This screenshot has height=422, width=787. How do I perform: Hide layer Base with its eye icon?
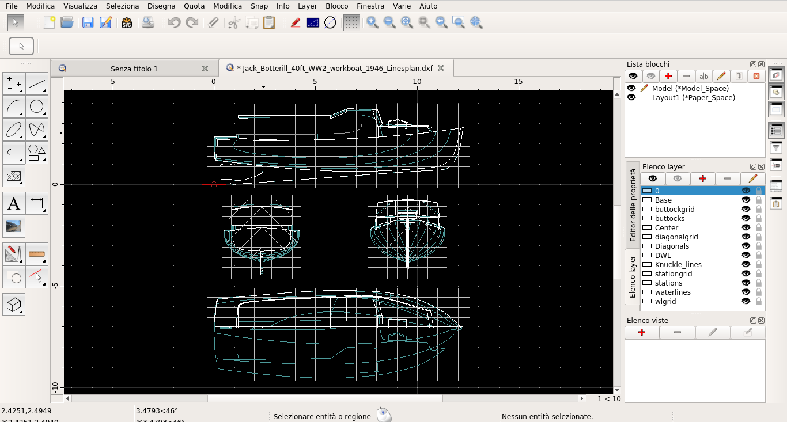(746, 200)
